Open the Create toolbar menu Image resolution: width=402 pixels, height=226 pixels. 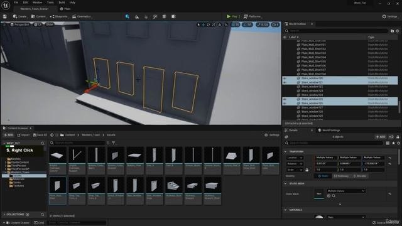(x=20, y=16)
